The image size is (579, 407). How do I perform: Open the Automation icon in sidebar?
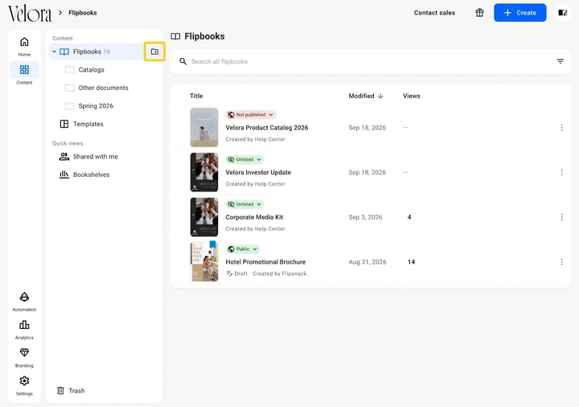(x=24, y=297)
